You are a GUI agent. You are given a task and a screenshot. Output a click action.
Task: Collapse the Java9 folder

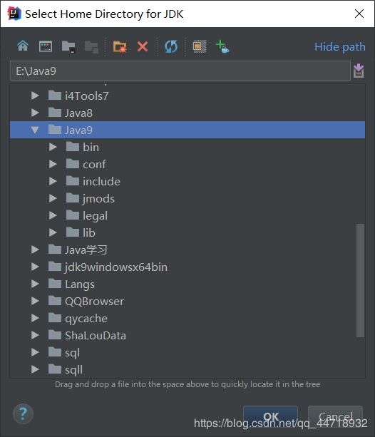(x=35, y=130)
